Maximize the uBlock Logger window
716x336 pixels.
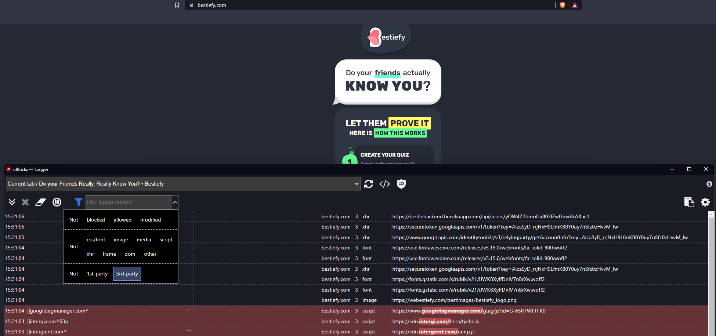pos(689,169)
